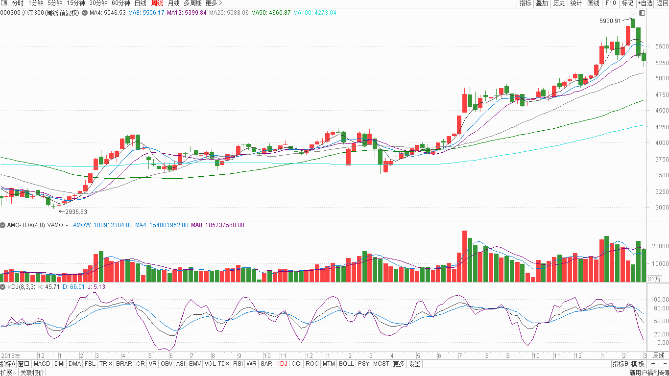Select the CR indicator
This screenshot has width=669, height=376.
pyautogui.click(x=141, y=364)
